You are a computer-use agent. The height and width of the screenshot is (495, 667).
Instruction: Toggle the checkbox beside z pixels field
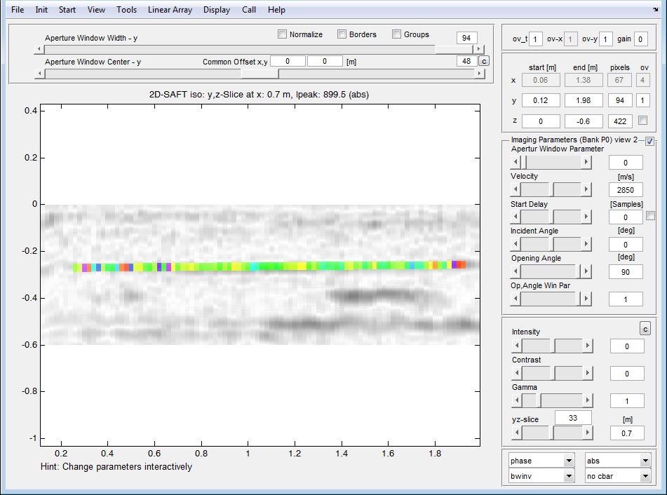(642, 121)
